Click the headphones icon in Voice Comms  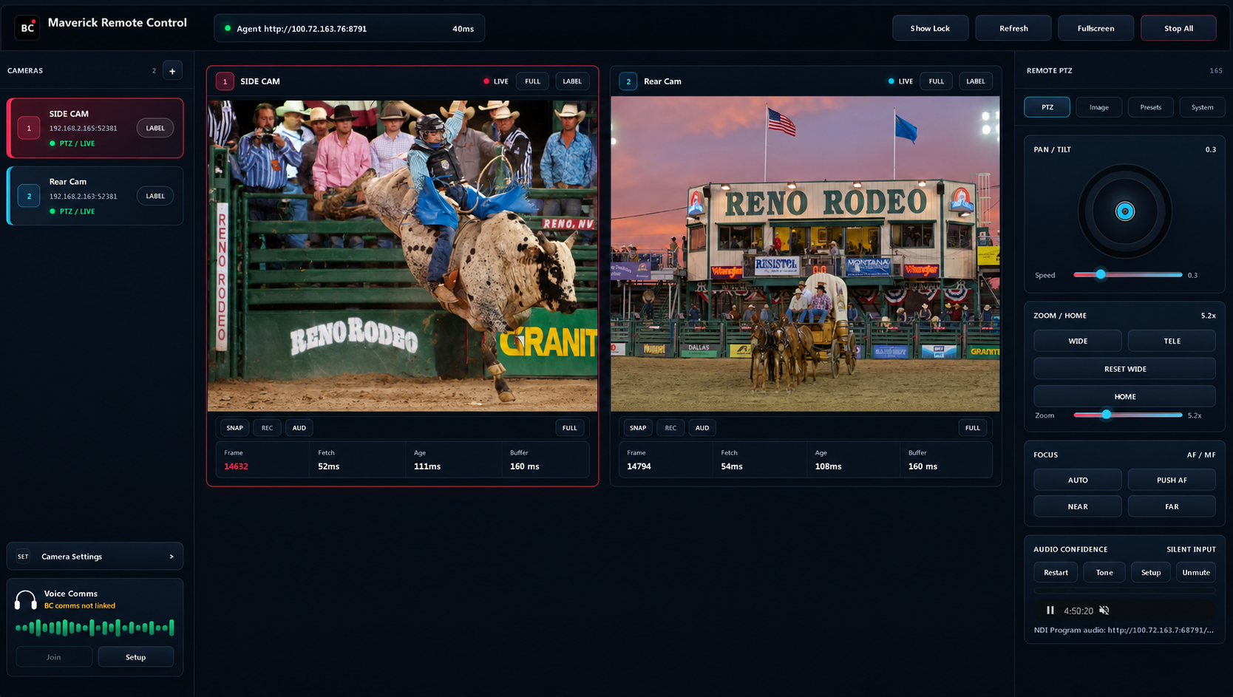coord(26,599)
